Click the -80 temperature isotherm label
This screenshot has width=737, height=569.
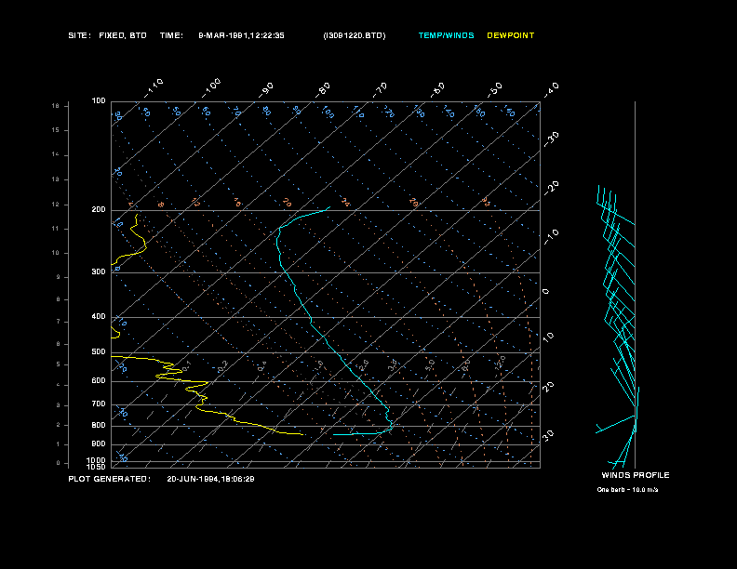click(x=323, y=89)
